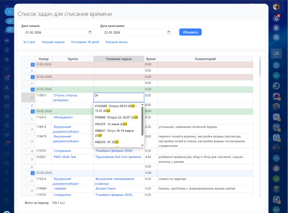This screenshot has width=288, height=213.
Task: Close the slider panel with X button
Action: [x=9, y=12]
